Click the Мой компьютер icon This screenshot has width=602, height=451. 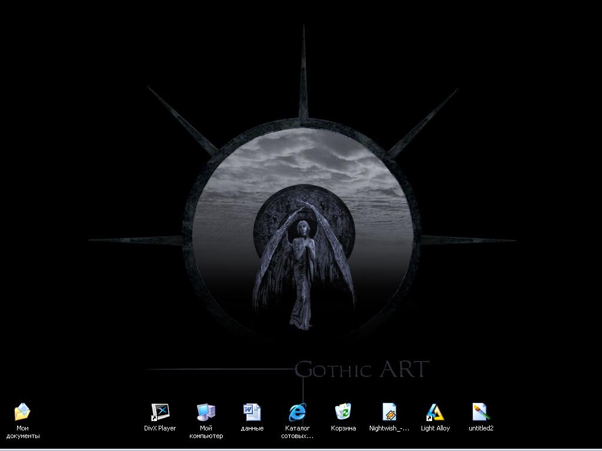[x=206, y=412]
